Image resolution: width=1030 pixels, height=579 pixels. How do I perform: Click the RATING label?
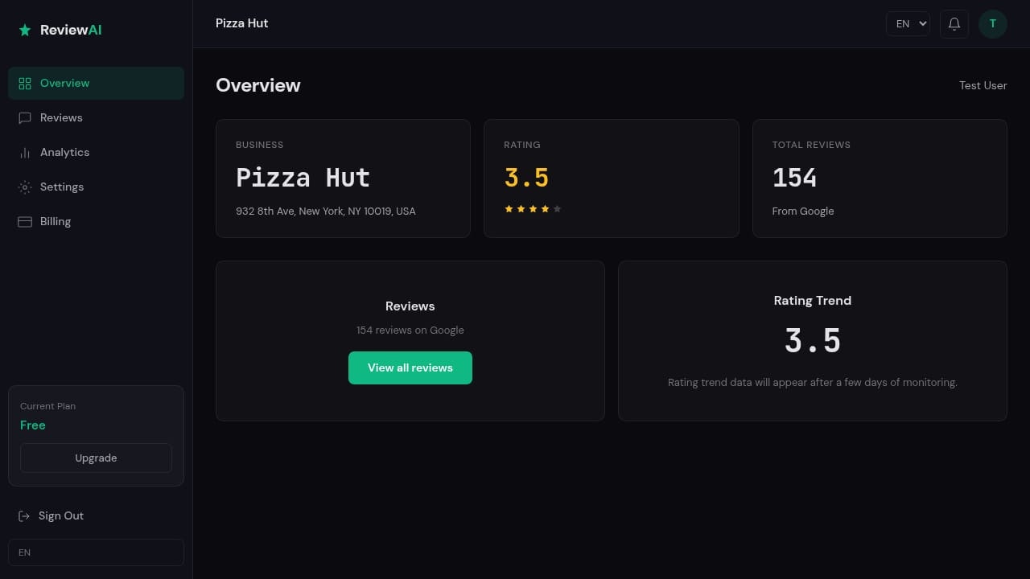tap(522, 145)
